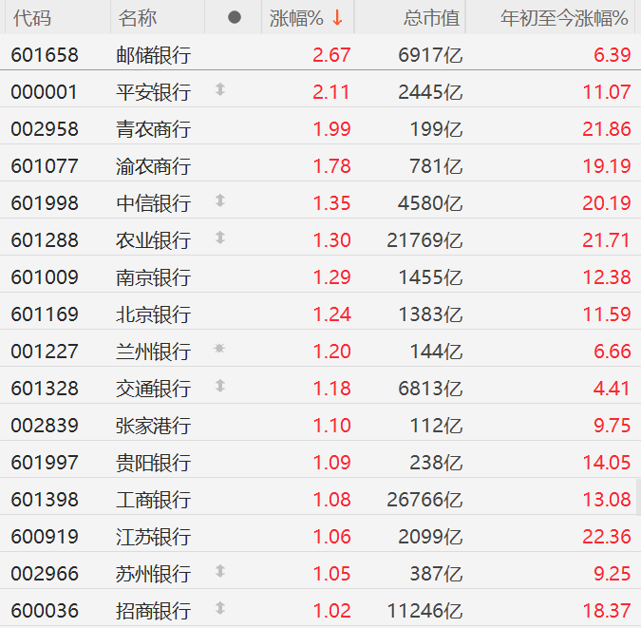Screen dimensions: 641x628
Task: Select stock code 601328
Action: coord(45,389)
